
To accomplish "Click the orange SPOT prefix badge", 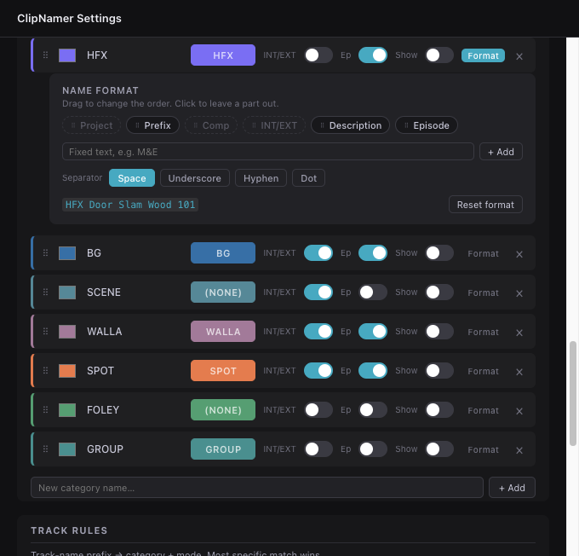I will (223, 371).
